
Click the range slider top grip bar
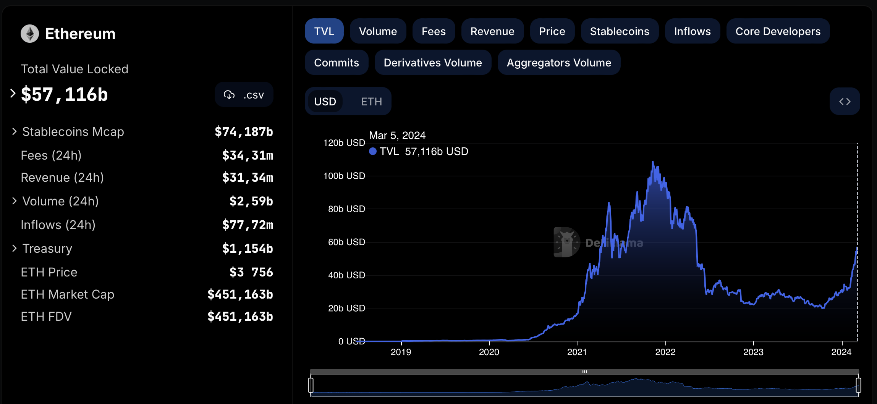[x=584, y=372]
